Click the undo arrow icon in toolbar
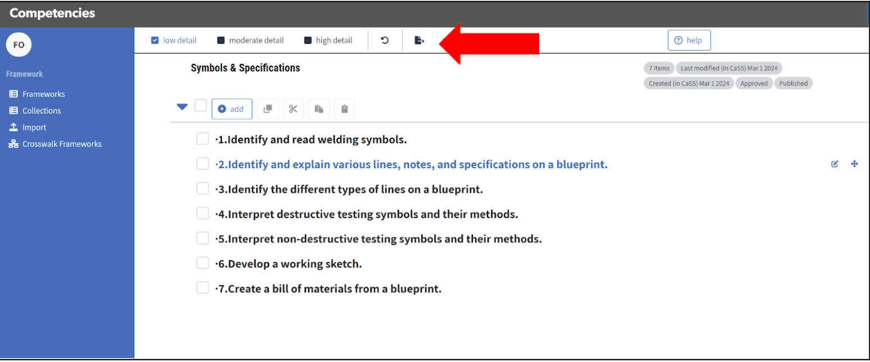 (385, 40)
